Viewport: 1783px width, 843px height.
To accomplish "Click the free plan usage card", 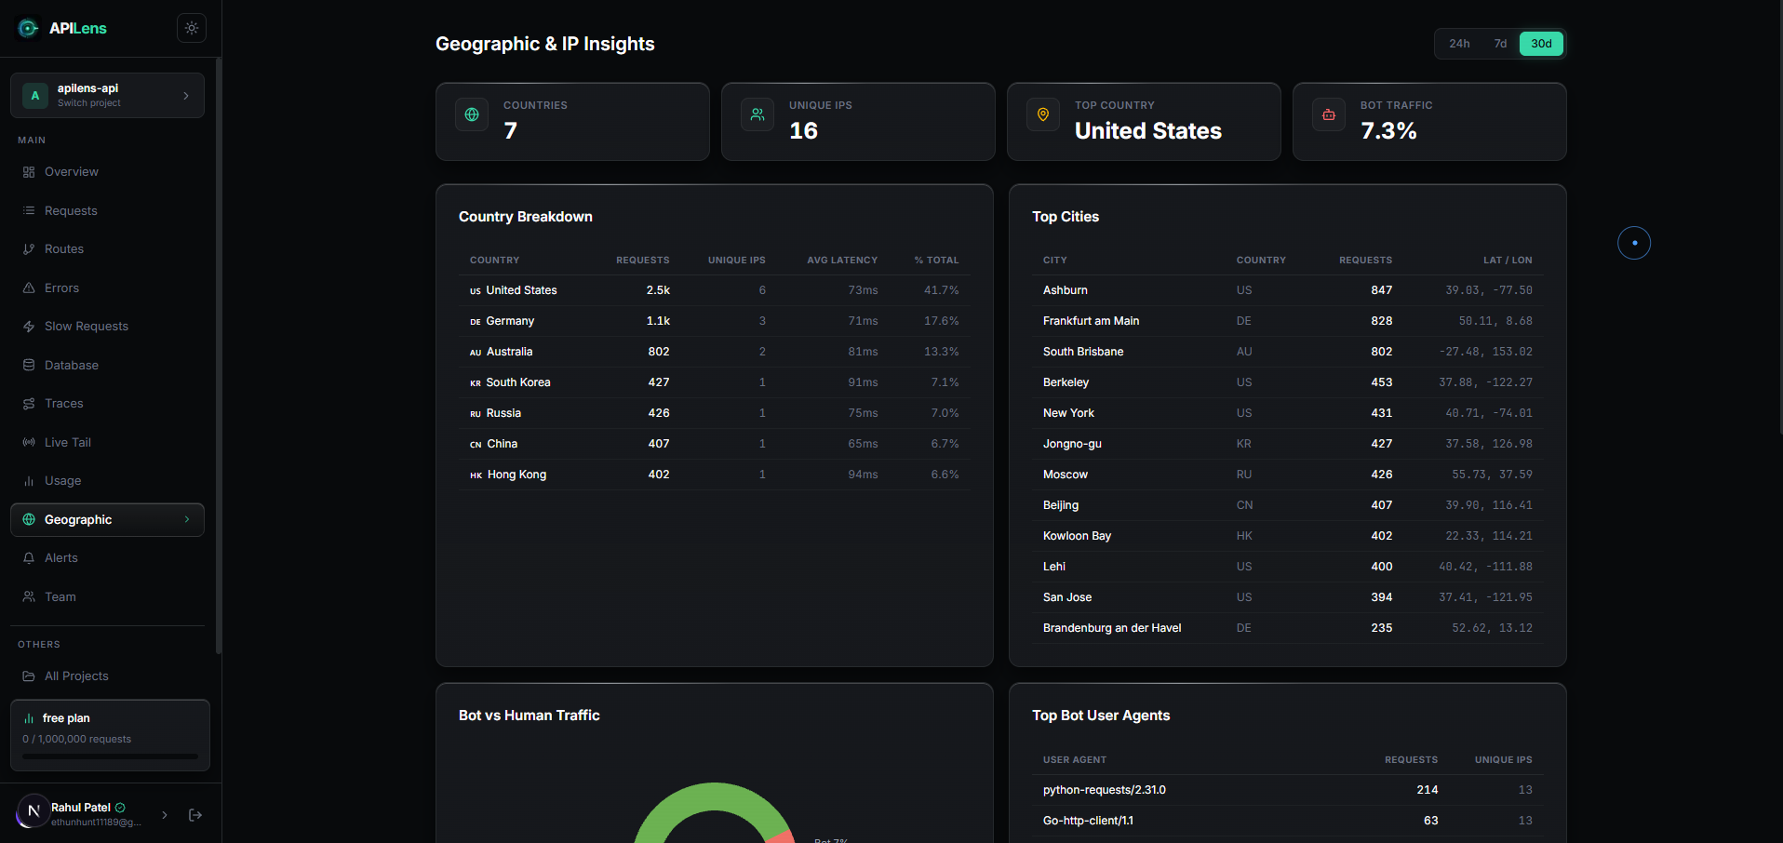I will tap(110, 735).
